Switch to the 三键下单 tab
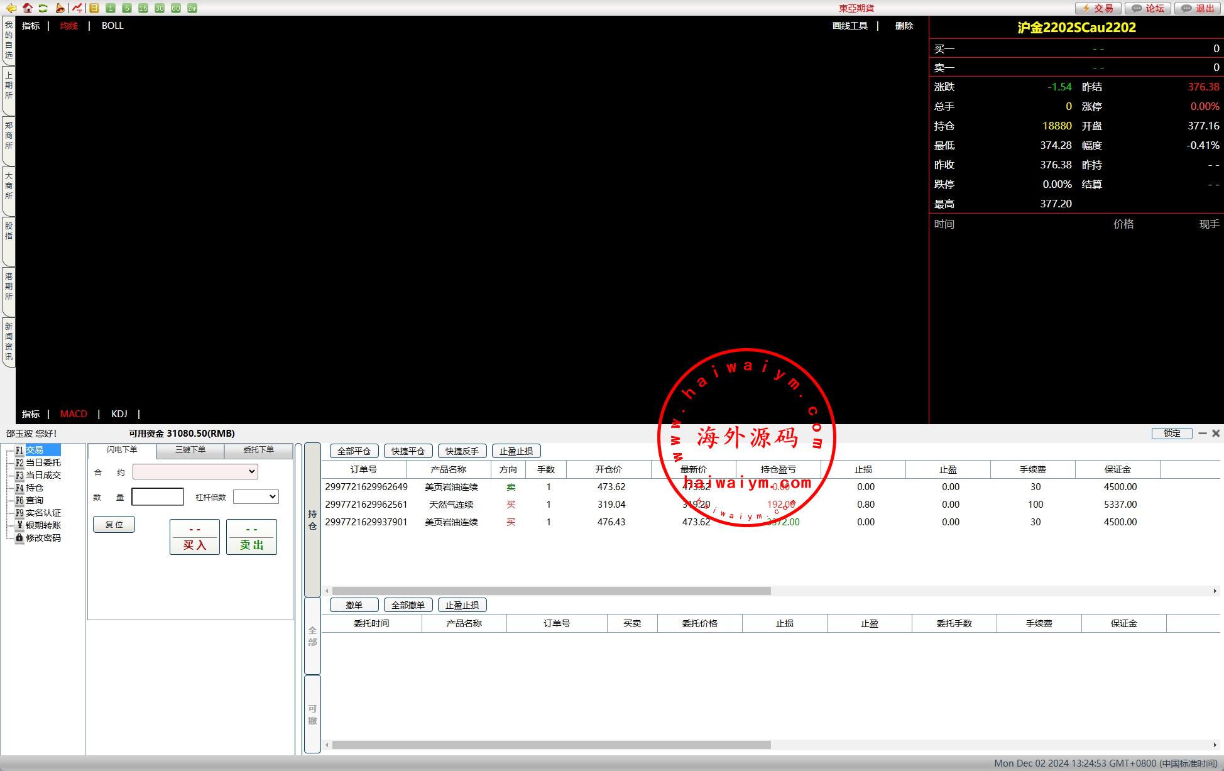Screen dimensions: 1224x771 (190, 450)
